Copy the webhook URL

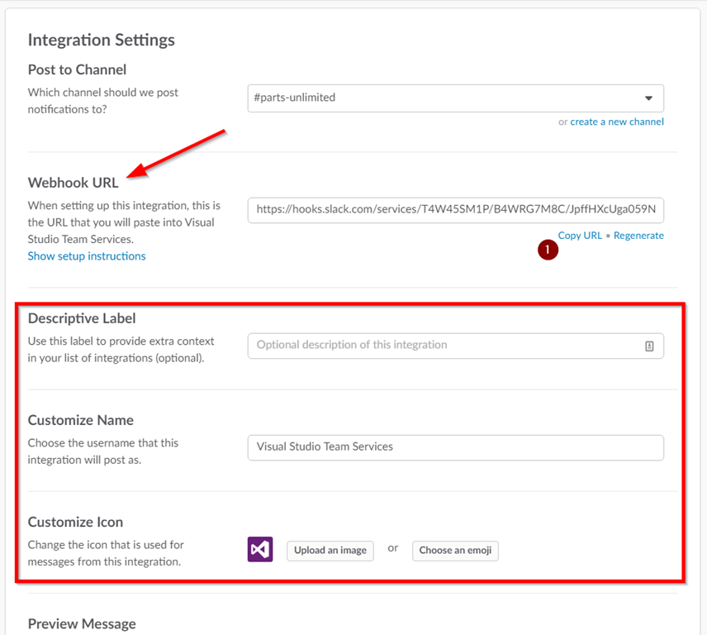click(580, 235)
